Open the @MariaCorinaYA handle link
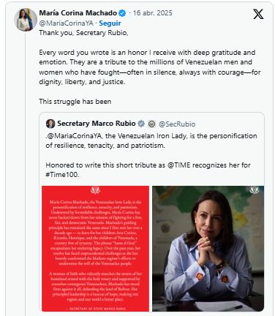 (67, 23)
